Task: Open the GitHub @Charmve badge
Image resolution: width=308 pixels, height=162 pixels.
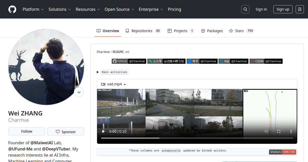Action: 129,61
